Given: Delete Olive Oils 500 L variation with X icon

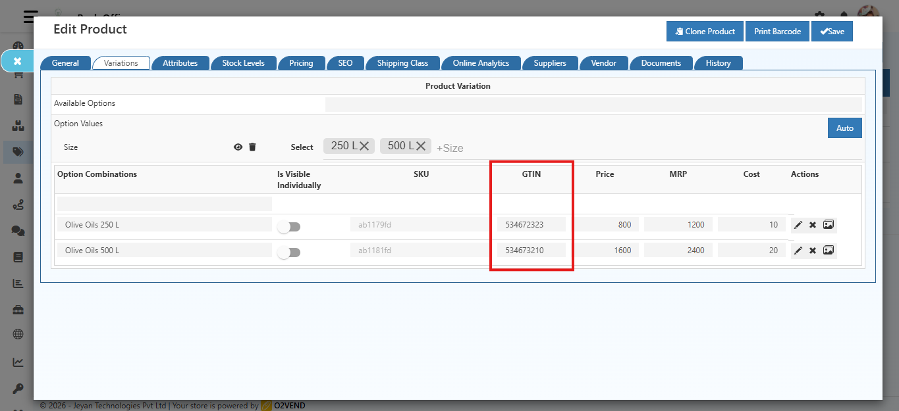Looking at the screenshot, I should (x=813, y=251).
